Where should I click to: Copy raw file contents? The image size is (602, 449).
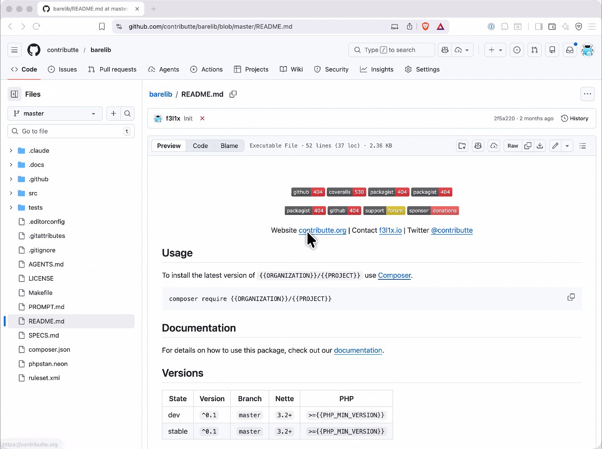point(528,146)
